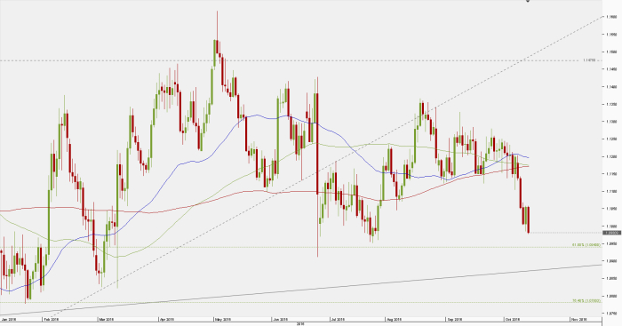Select the Apr 2016 axis marker
Viewport: 622px width, 326px height.
[x=167, y=319]
